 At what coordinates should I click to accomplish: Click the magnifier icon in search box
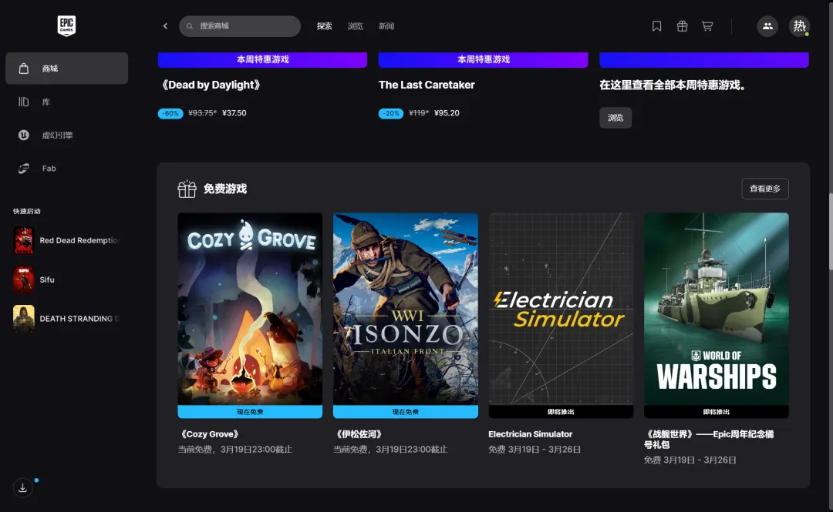pos(190,26)
